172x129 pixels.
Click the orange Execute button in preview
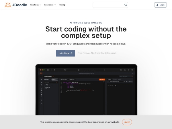(x=102, y=79)
